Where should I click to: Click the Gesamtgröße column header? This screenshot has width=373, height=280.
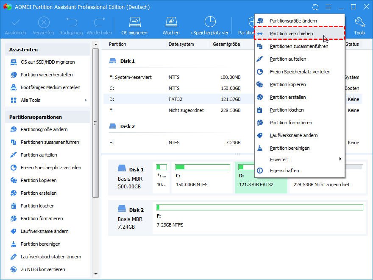226,44
